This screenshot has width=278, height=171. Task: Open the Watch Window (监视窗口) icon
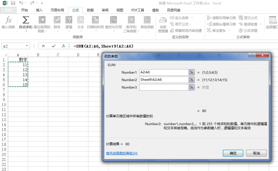tap(273, 20)
